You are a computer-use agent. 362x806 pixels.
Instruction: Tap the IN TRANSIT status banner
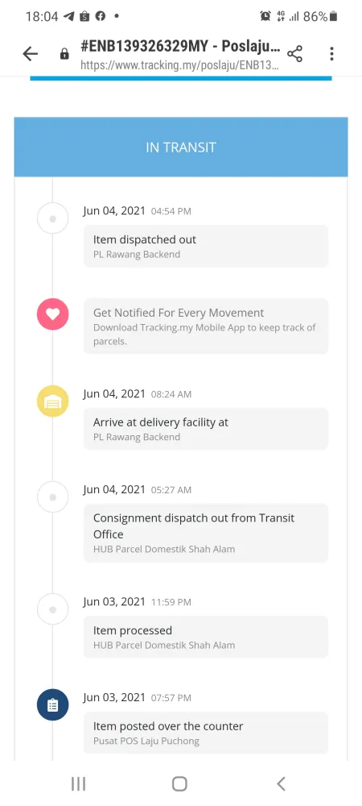pos(181,147)
